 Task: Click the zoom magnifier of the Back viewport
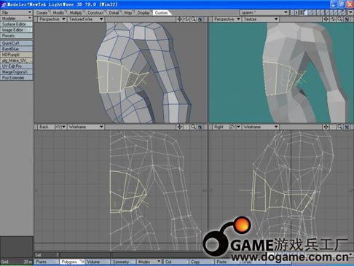(x=194, y=127)
